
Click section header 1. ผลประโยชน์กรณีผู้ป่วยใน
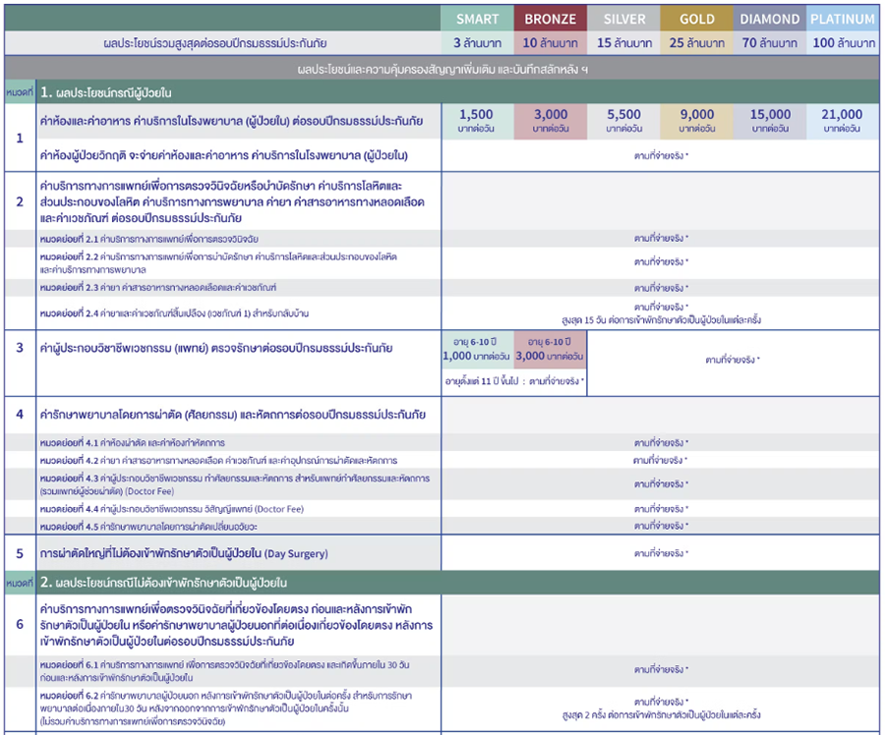(x=106, y=92)
